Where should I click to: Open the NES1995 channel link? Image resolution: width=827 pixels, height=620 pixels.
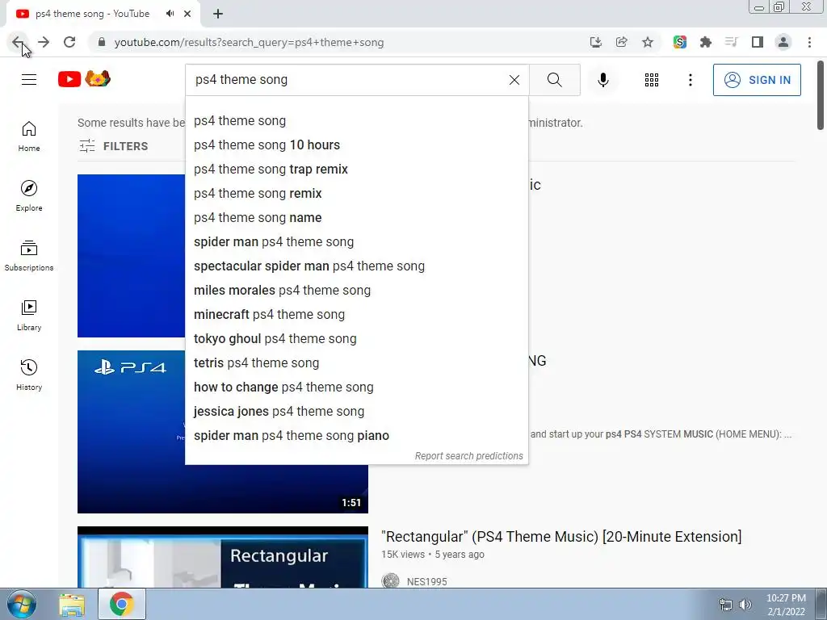(x=426, y=581)
